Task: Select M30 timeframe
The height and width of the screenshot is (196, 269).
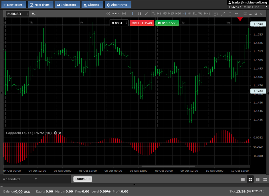Action: (x=178, y=13)
